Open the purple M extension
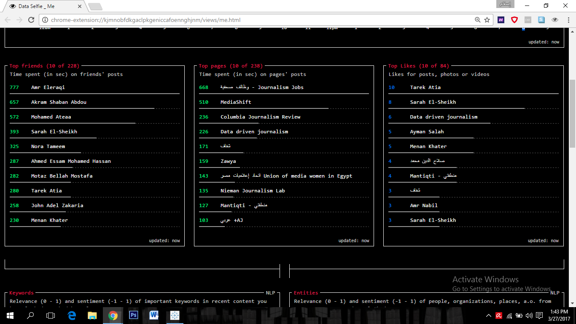 [x=501, y=20]
